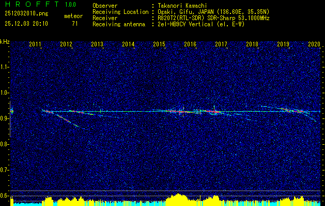Click the 1.1 kHz axis label
This screenshot has height=206, width=325.
tap(5, 67)
